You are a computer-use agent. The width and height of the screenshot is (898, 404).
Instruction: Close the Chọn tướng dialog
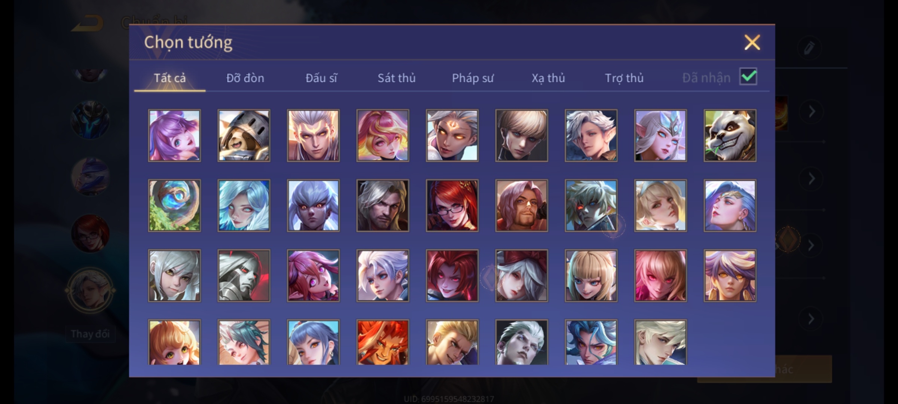pyautogui.click(x=752, y=42)
